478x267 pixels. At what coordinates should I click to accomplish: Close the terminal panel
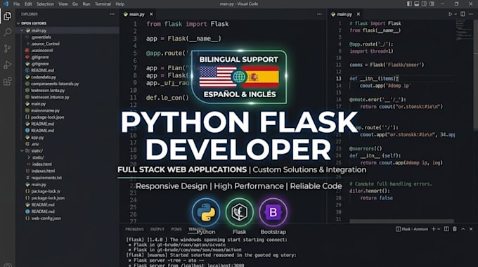click(x=471, y=229)
